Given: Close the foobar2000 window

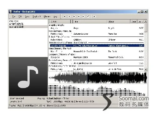Looking at the screenshot, I should tap(146, 12).
